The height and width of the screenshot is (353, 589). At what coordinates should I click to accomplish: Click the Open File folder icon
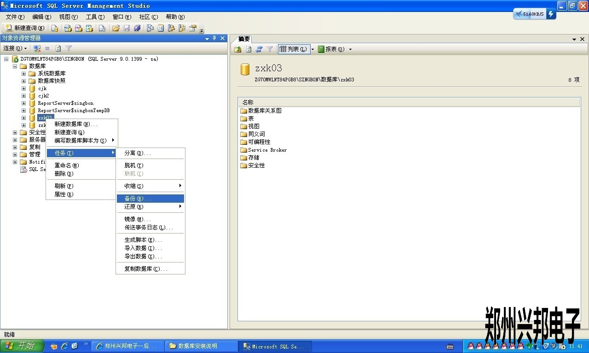(116, 28)
